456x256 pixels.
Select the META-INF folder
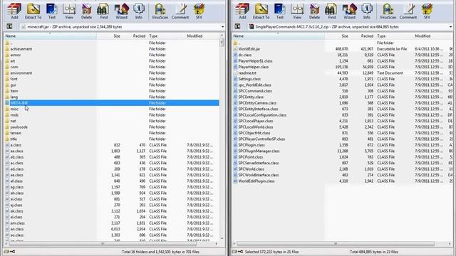(x=112, y=103)
